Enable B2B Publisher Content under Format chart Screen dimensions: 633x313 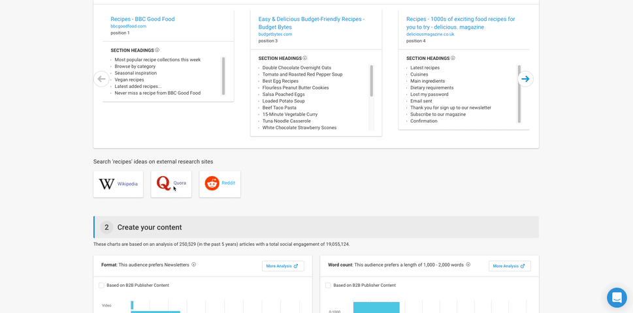pyautogui.click(x=102, y=286)
